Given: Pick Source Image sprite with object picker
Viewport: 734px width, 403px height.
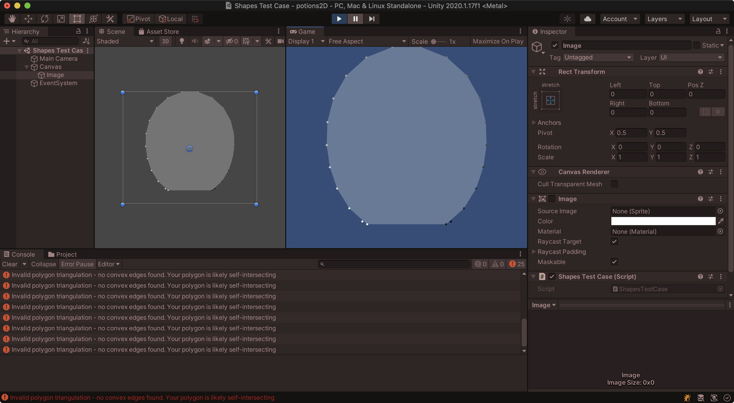Looking at the screenshot, I should (720, 211).
